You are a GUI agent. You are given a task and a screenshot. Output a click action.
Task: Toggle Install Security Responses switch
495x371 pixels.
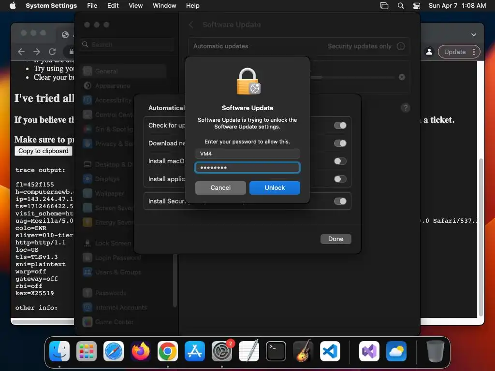tap(340, 201)
